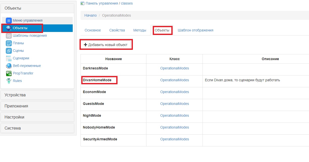Click the Объекты globe icon
The height and width of the screenshot is (162, 309).
click(9, 28)
